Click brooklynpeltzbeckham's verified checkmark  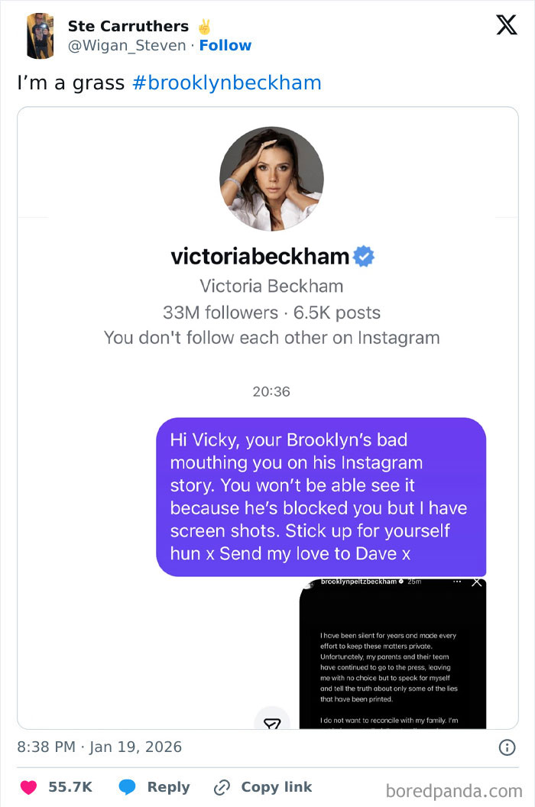click(x=401, y=582)
